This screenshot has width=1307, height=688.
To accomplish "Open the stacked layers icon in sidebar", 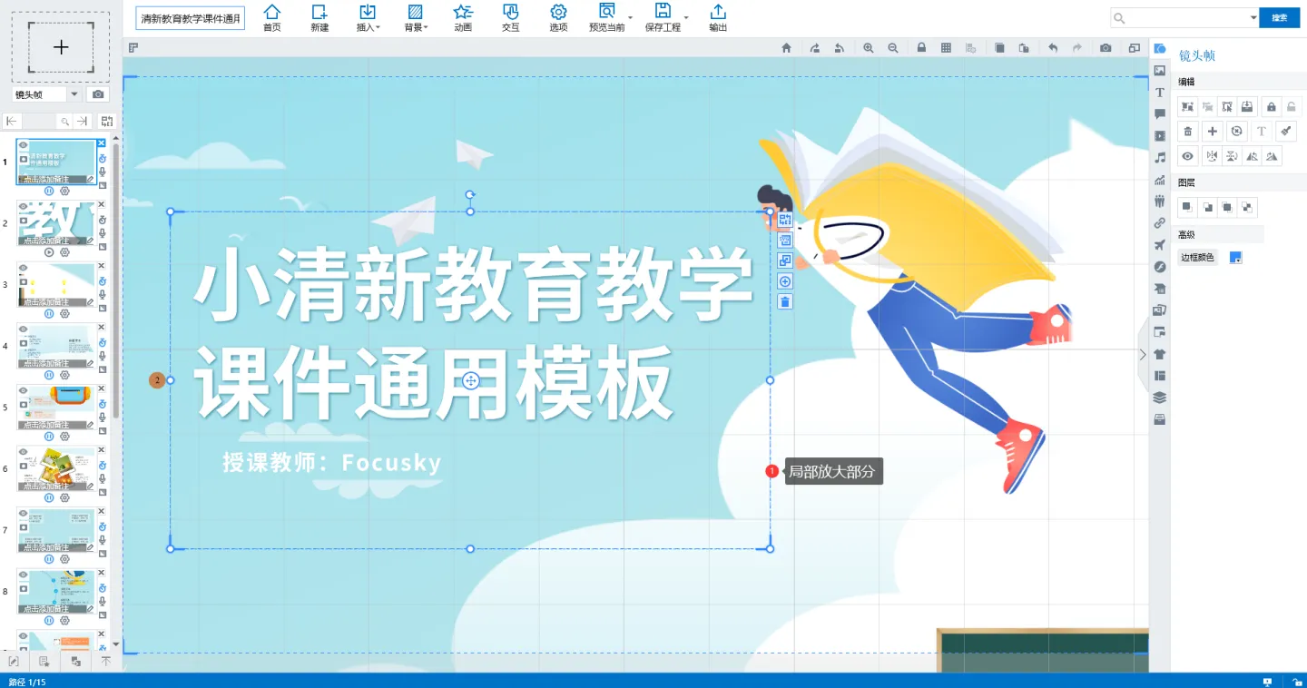I will [1160, 398].
